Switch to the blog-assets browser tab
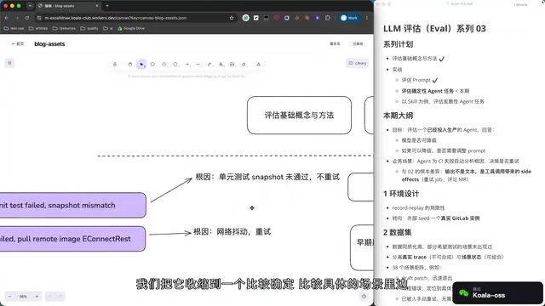 click(x=68, y=6)
